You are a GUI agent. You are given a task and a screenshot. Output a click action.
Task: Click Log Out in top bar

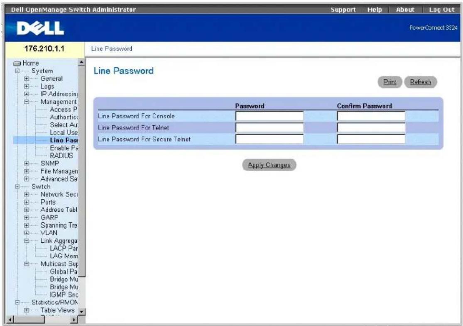pos(441,10)
